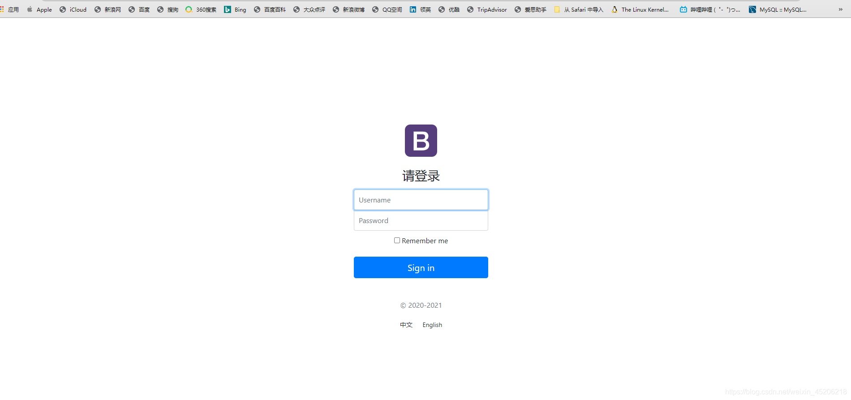The image size is (851, 400).
Task: Open the MySQL dolphin bookmark icon
Action: tap(752, 9)
